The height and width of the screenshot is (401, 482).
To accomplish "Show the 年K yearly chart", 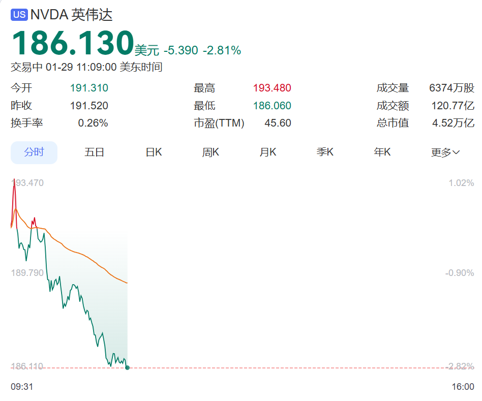I will [382, 152].
